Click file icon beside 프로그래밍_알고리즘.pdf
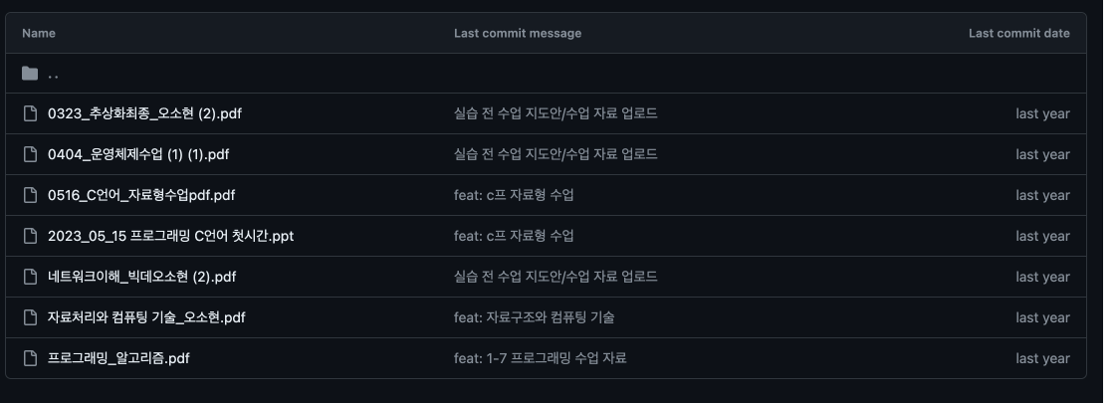The image size is (1120, 403). click(x=30, y=358)
